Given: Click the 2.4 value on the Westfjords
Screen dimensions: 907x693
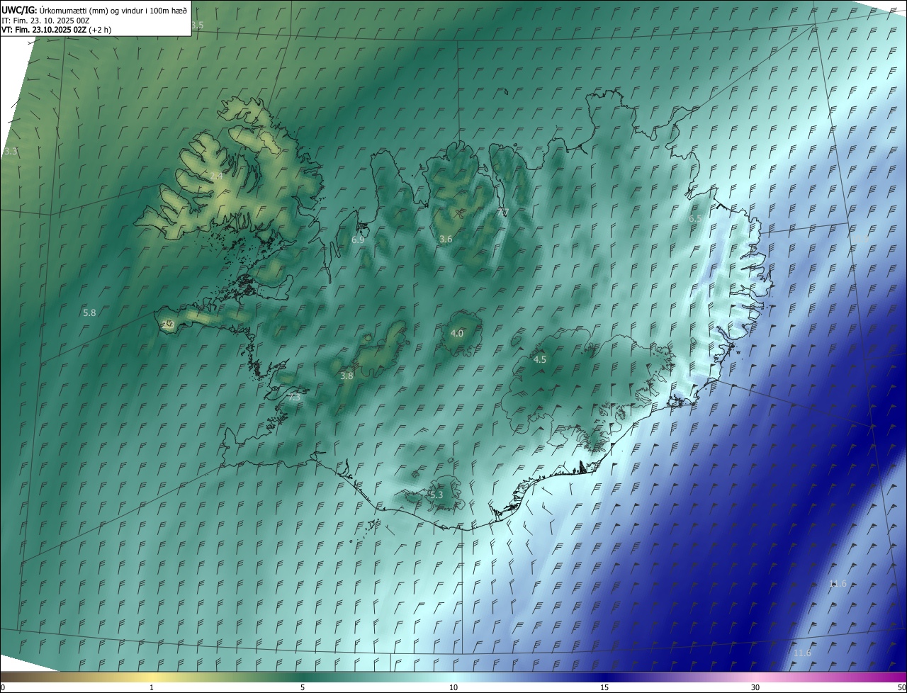Looking at the screenshot, I should coord(216,176).
